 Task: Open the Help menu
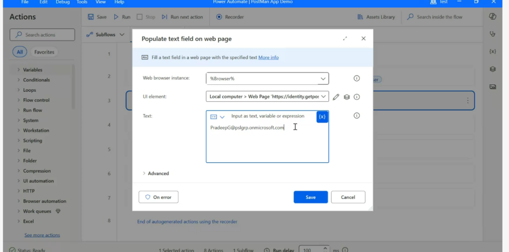[x=119, y=2]
